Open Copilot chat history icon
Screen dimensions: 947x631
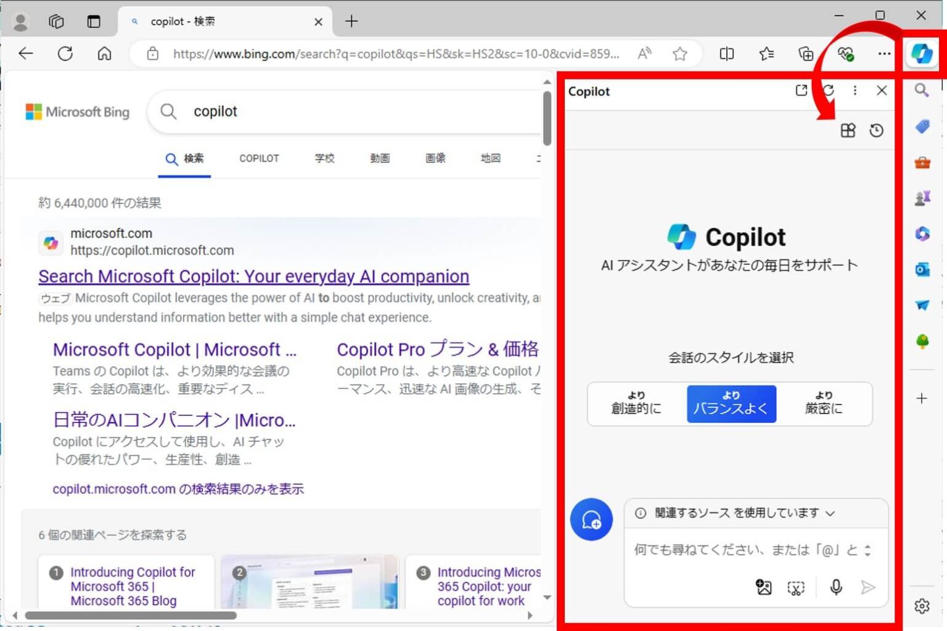(x=876, y=130)
